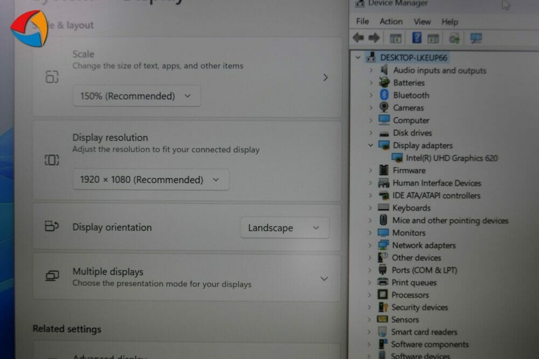Click the Batteries icon in the device tree
The height and width of the screenshot is (359, 539).
(x=384, y=82)
